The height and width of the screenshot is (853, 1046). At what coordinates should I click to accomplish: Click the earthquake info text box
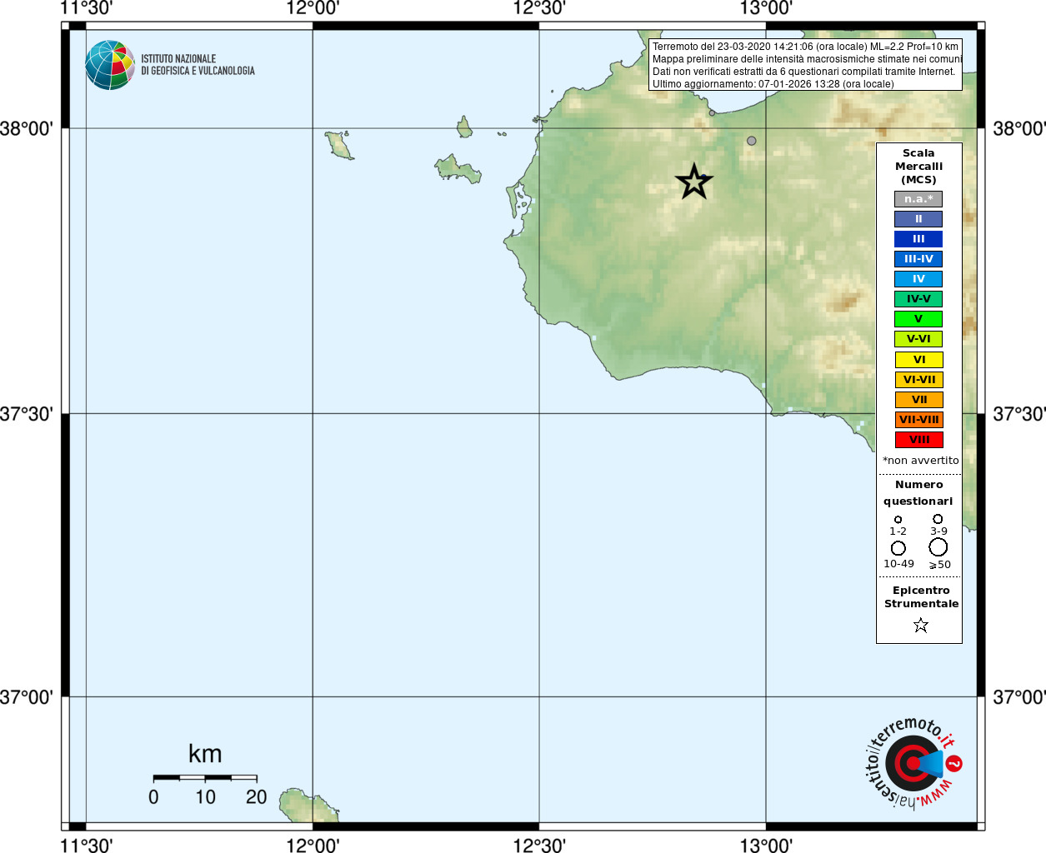(805, 65)
